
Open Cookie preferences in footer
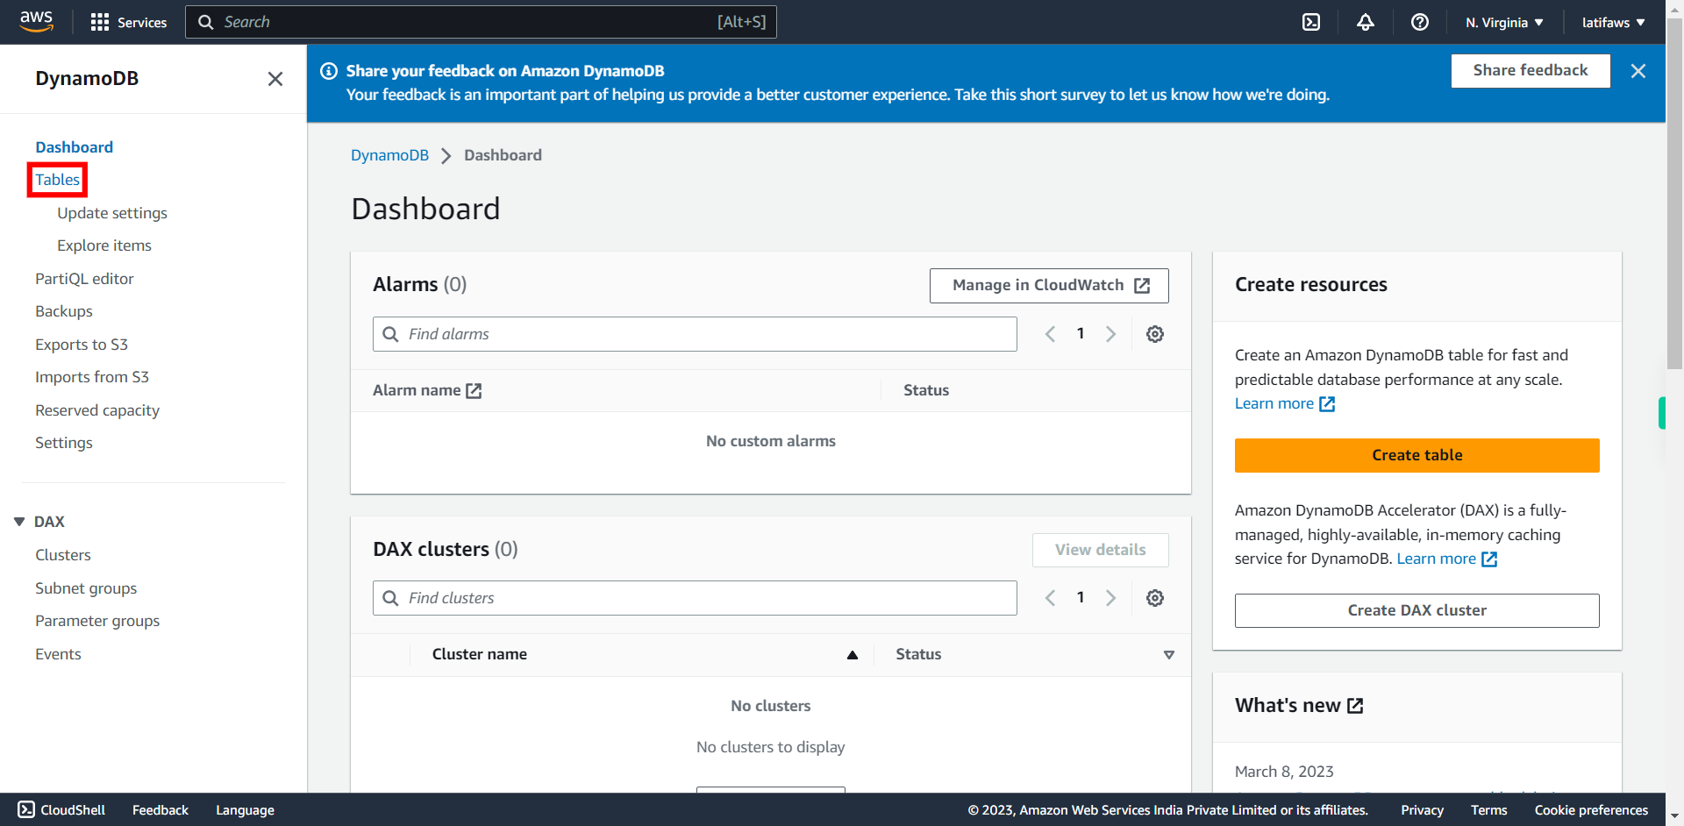coord(1591,810)
